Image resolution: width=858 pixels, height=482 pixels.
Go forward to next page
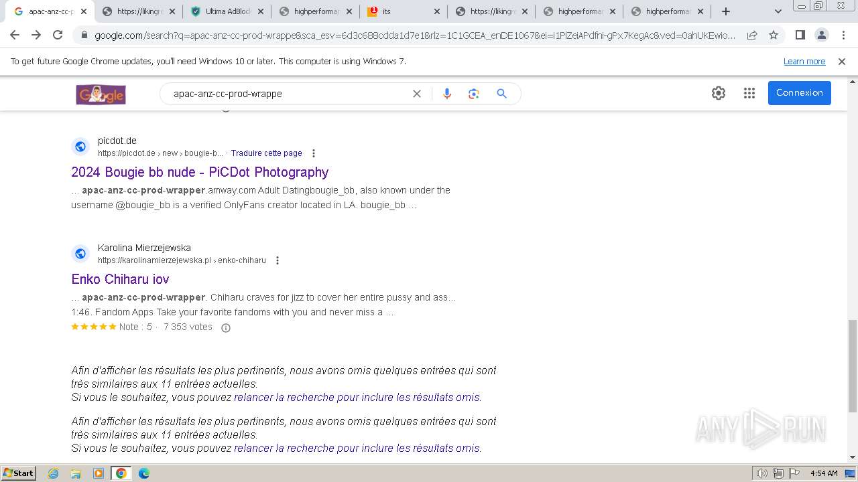coord(36,35)
